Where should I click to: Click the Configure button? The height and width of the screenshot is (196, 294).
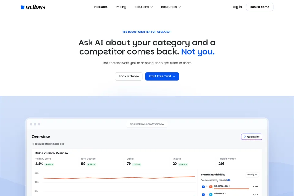coord(252,175)
